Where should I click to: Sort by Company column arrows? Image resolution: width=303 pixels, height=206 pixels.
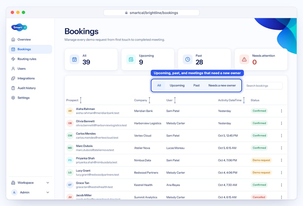(149, 100)
